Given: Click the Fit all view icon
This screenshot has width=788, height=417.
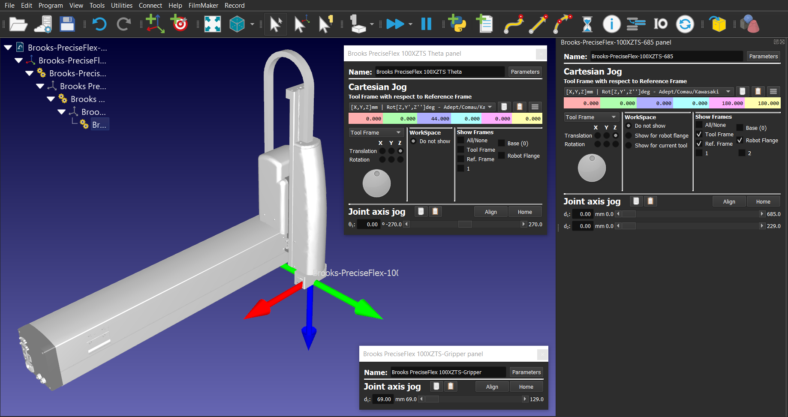Looking at the screenshot, I should click(x=213, y=24).
